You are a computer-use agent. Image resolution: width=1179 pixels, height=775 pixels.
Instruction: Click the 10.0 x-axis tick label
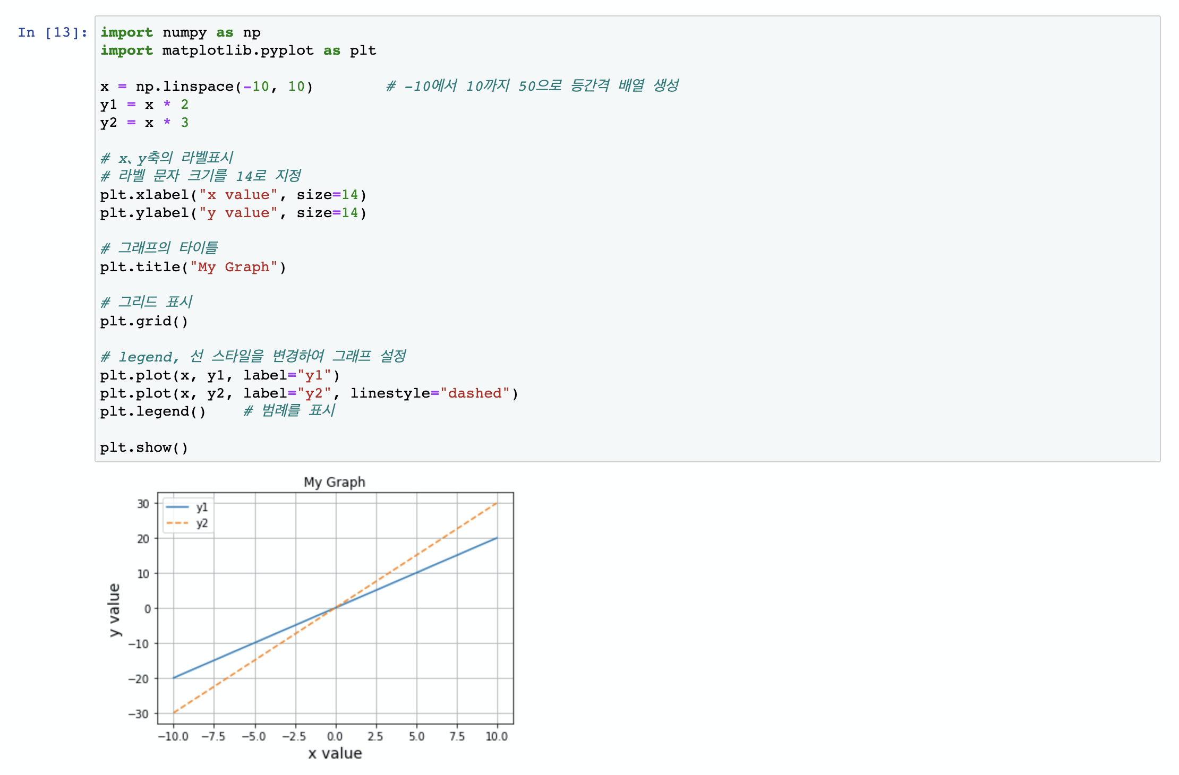497,736
